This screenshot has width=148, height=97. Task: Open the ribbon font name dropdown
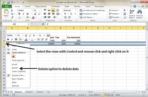click(32, 10)
